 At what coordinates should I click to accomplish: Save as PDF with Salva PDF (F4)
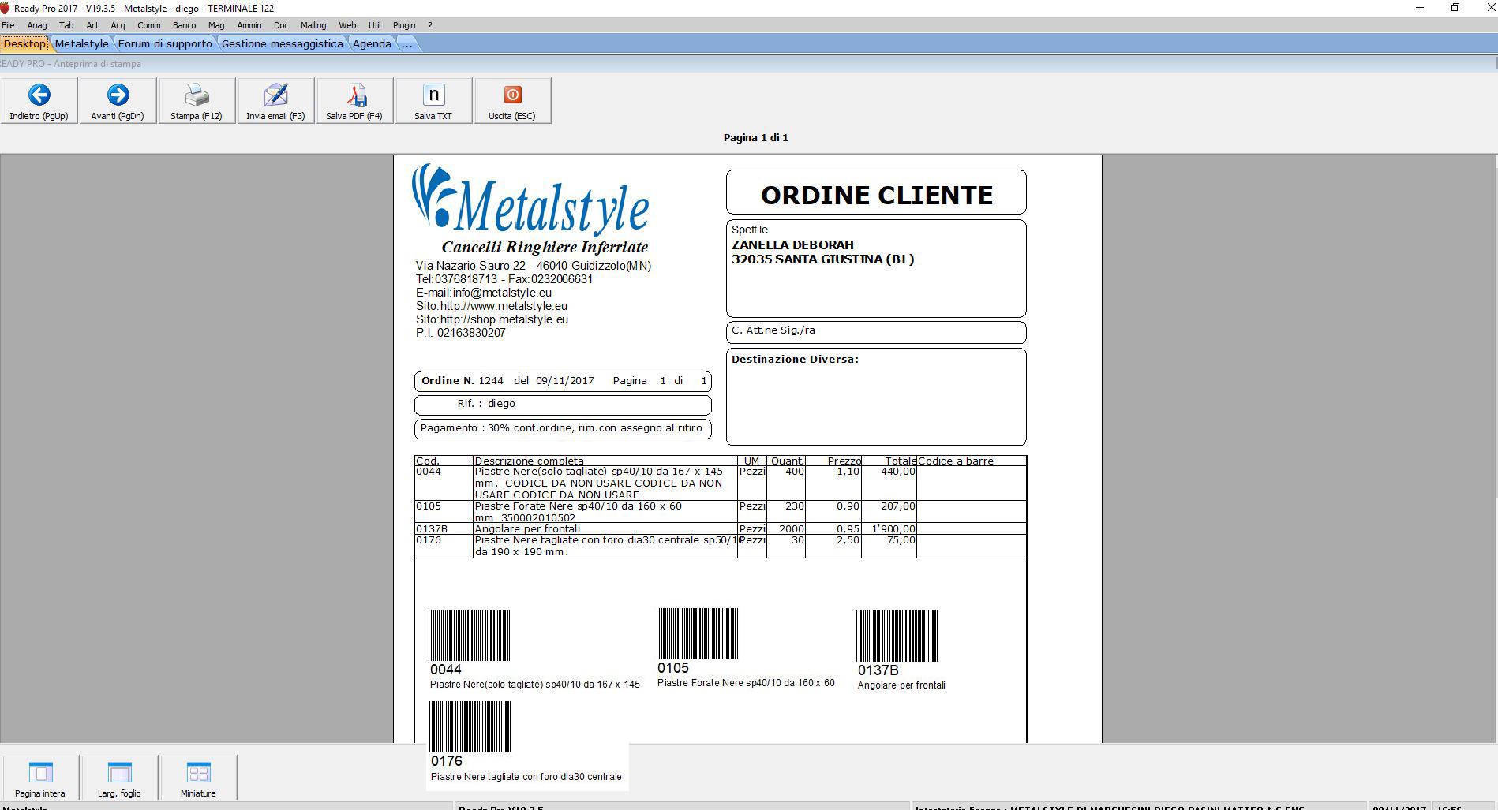(x=354, y=100)
